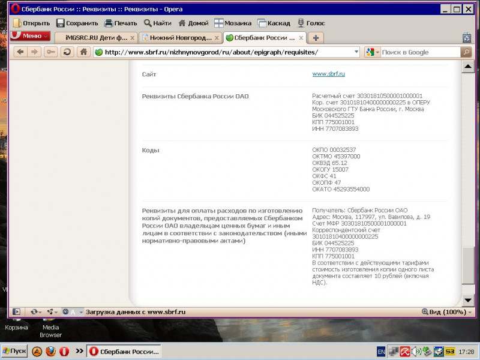
Task: Open the Opera Link sync icon
Action: 34,312
